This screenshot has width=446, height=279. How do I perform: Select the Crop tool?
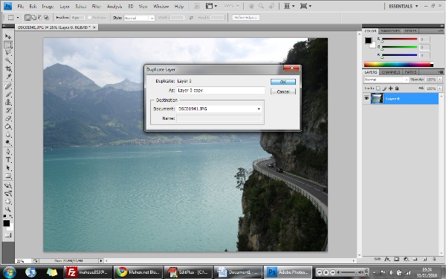point(8,68)
